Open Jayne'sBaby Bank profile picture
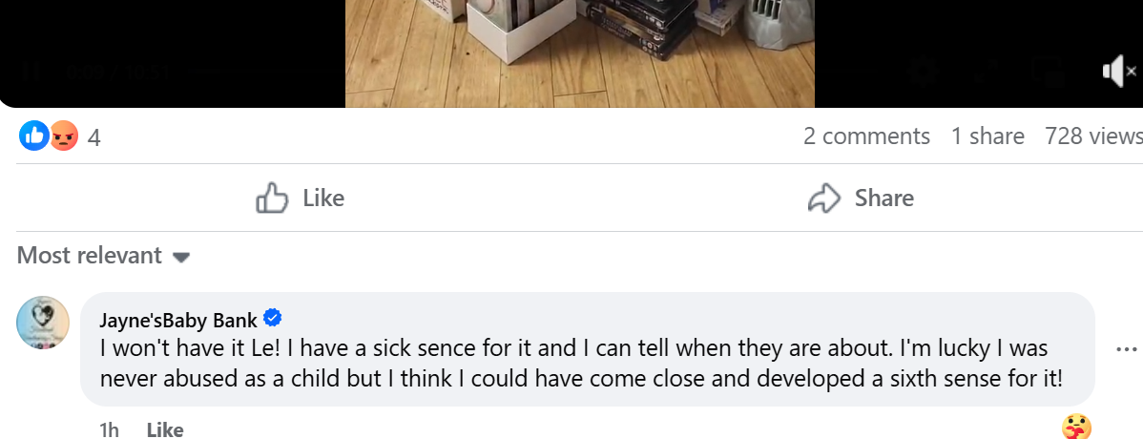The width and height of the screenshot is (1143, 439). pos(43,323)
